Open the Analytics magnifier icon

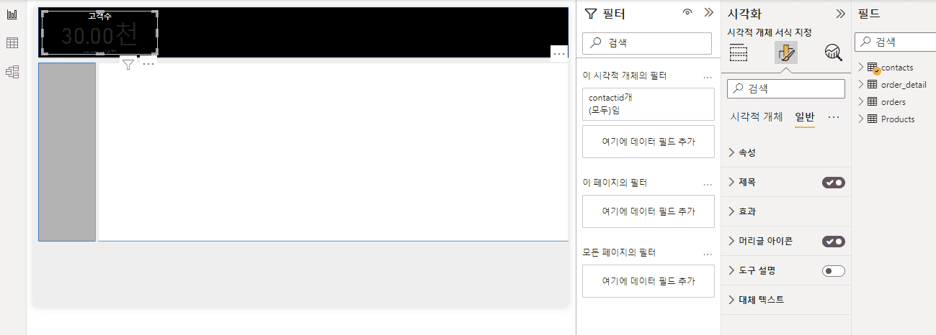[833, 52]
